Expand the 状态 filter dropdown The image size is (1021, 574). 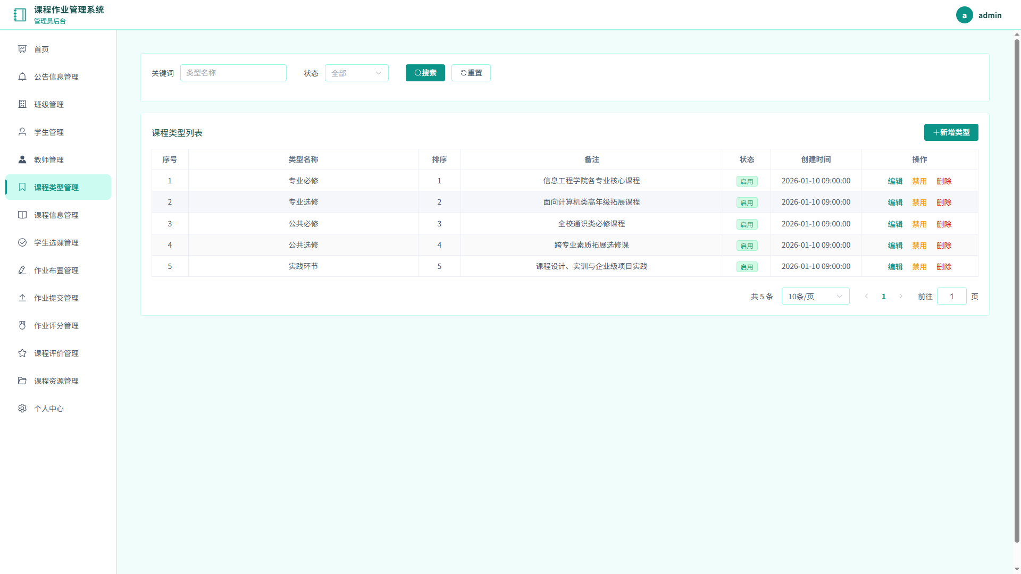pyautogui.click(x=357, y=73)
